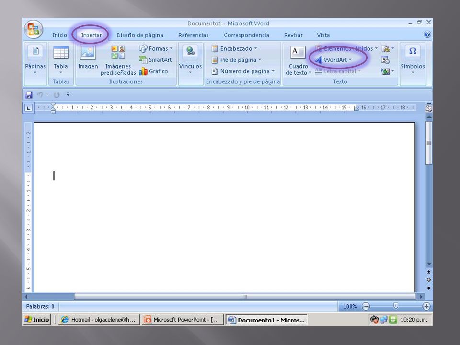Open Word help question mark

(427, 34)
